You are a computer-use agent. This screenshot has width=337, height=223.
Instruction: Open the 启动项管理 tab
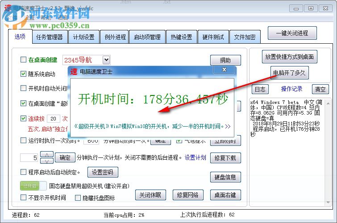[147, 37]
